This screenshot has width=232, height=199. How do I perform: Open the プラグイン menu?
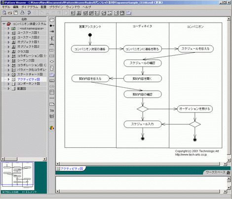[56, 7]
